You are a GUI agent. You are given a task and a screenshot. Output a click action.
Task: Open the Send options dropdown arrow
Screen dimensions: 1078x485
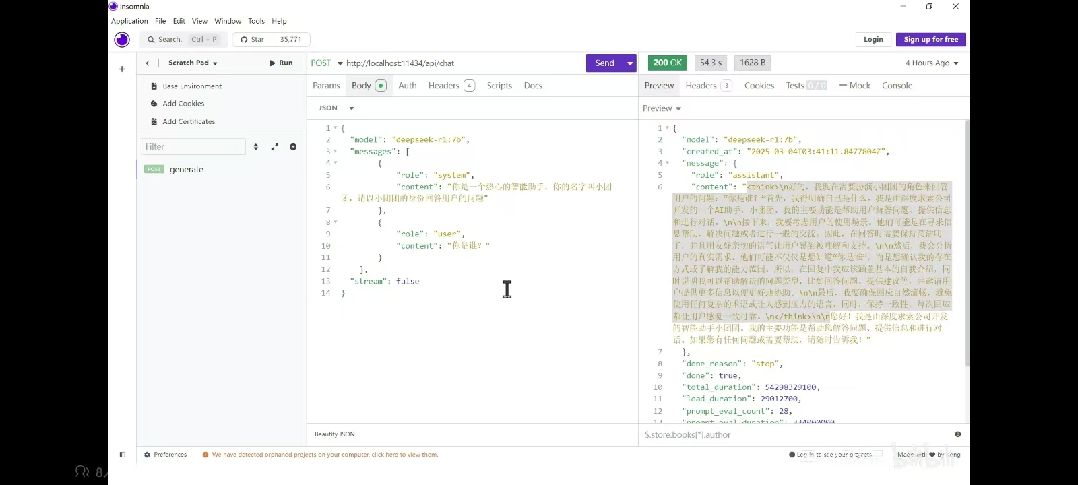coord(630,63)
